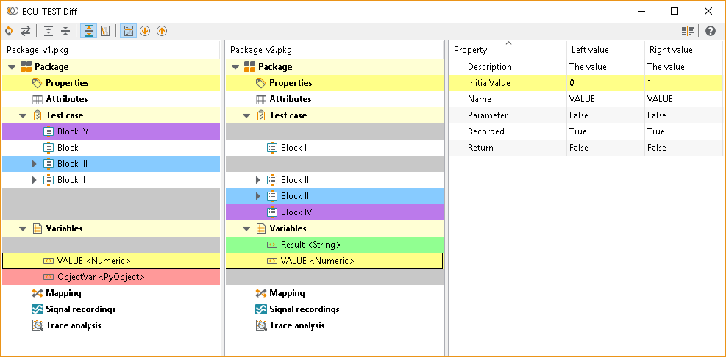Click InitialValue right value cell '1'
The image size is (726, 357).
pyautogui.click(x=683, y=83)
